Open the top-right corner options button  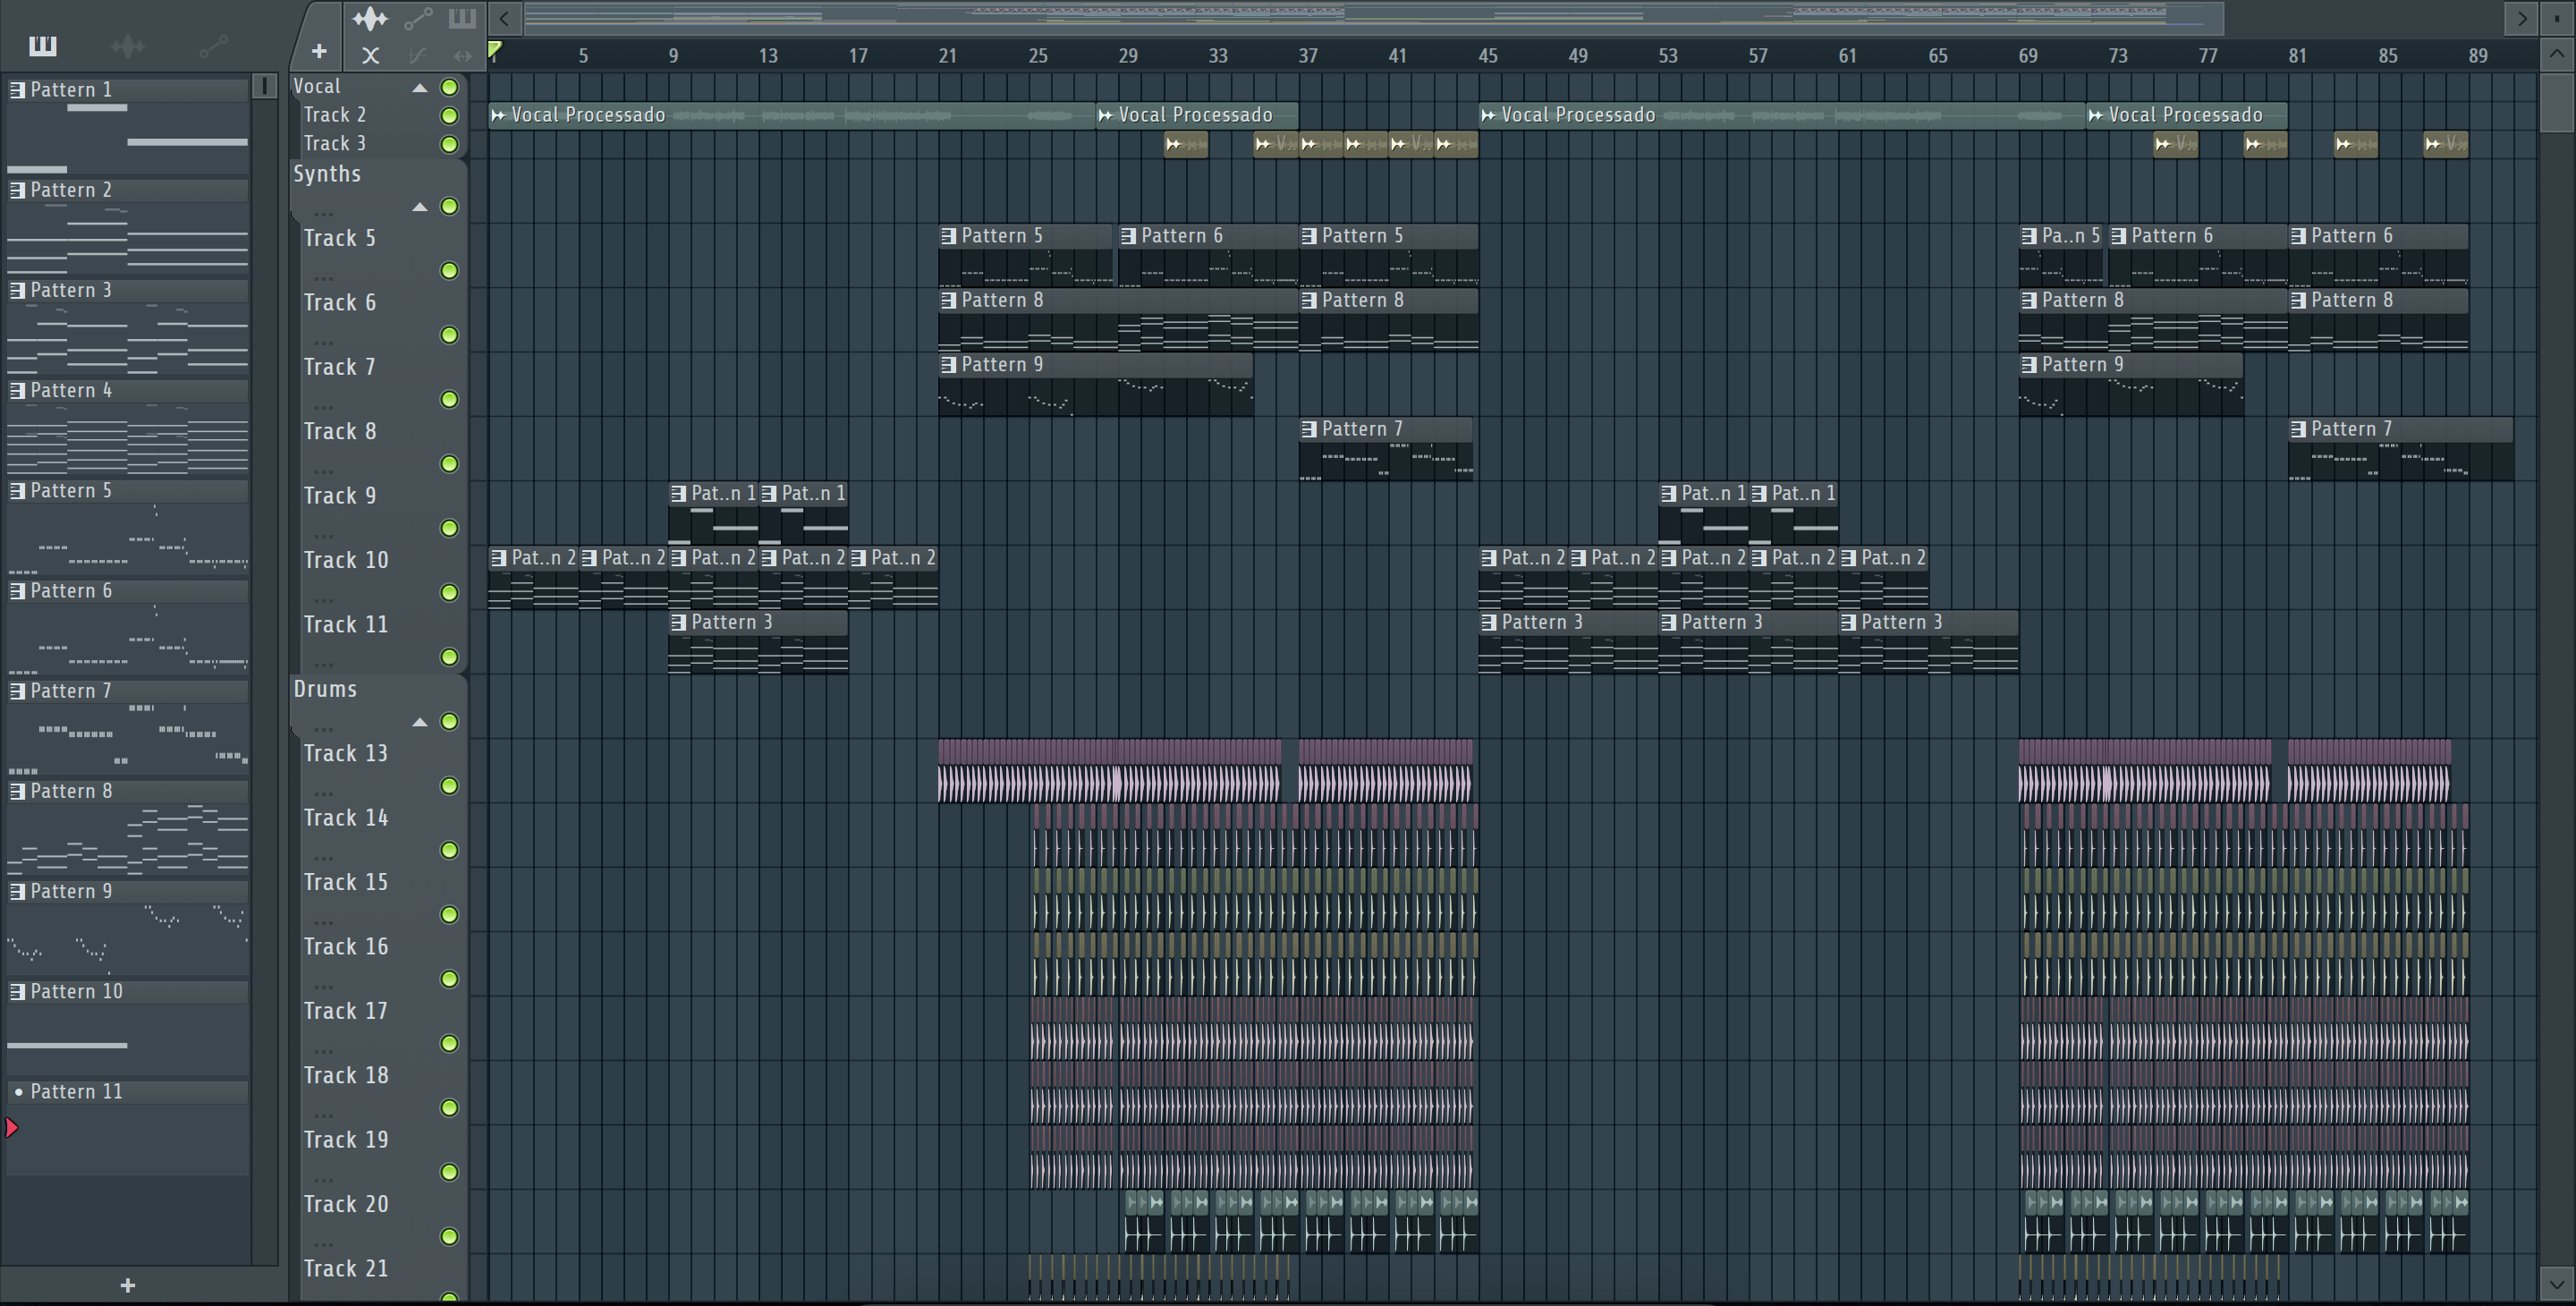pos(2557,18)
